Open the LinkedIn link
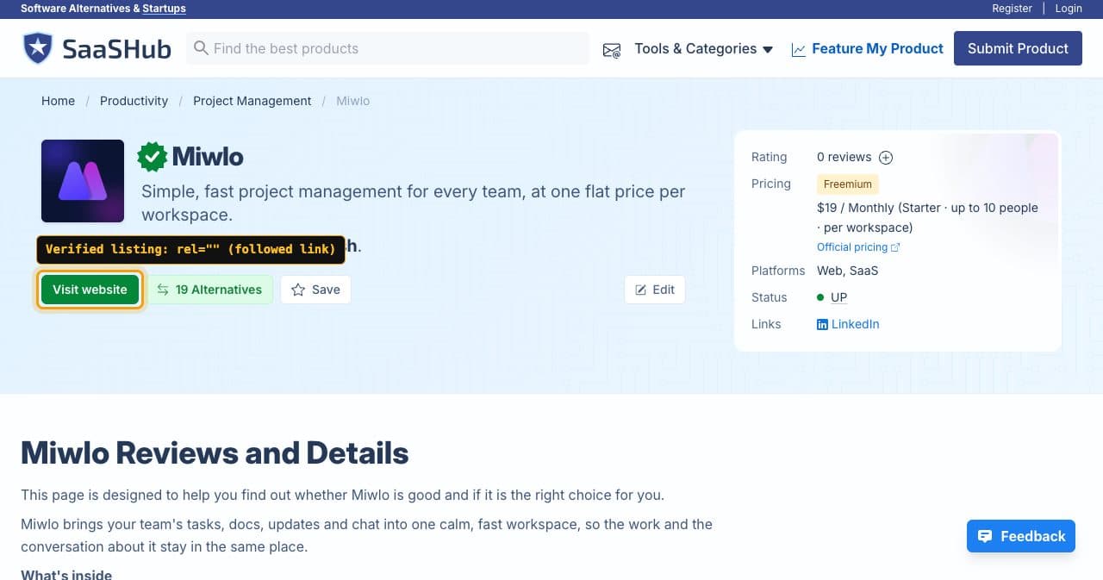The width and height of the screenshot is (1103, 580). (x=848, y=324)
